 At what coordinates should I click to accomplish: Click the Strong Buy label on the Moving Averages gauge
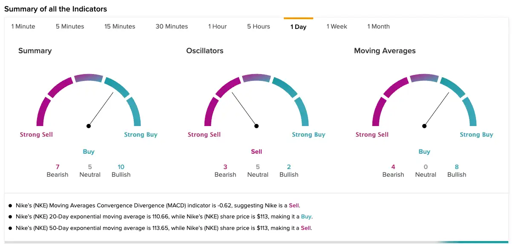pos(476,135)
